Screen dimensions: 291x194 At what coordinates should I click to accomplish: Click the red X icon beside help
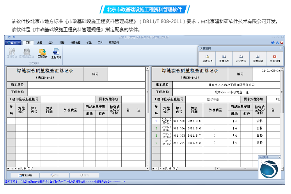282,43
